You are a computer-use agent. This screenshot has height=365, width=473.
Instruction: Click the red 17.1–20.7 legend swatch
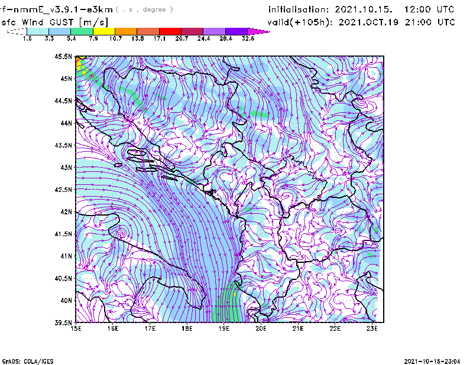pyautogui.click(x=170, y=31)
